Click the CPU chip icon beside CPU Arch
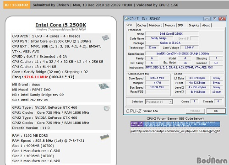Viewport: 229px width, 165px height. click(x=106, y=37)
